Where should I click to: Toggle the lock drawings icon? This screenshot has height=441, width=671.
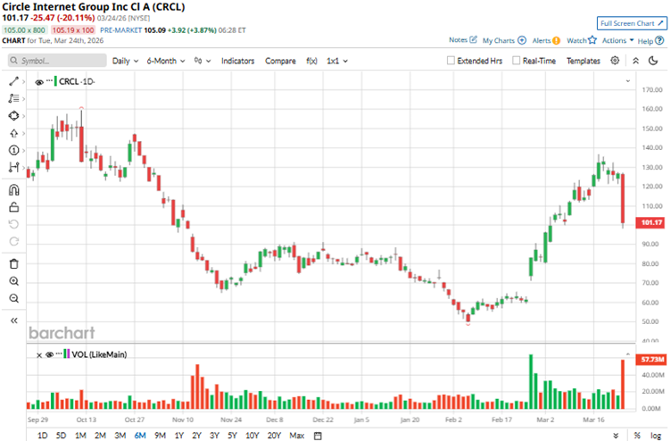13,207
